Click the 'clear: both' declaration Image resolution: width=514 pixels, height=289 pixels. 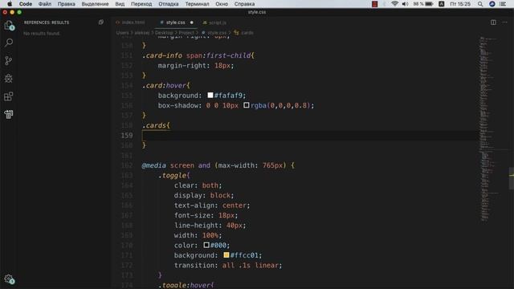point(198,185)
